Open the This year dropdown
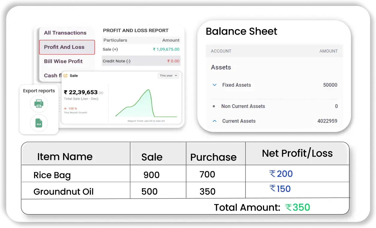Viewport: 376px width, 228px height. [168, 76]
